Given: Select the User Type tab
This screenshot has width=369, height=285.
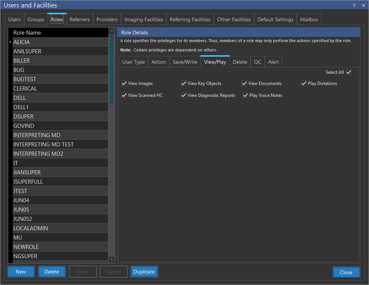Looking at the screenshot, I should point(133,62).
